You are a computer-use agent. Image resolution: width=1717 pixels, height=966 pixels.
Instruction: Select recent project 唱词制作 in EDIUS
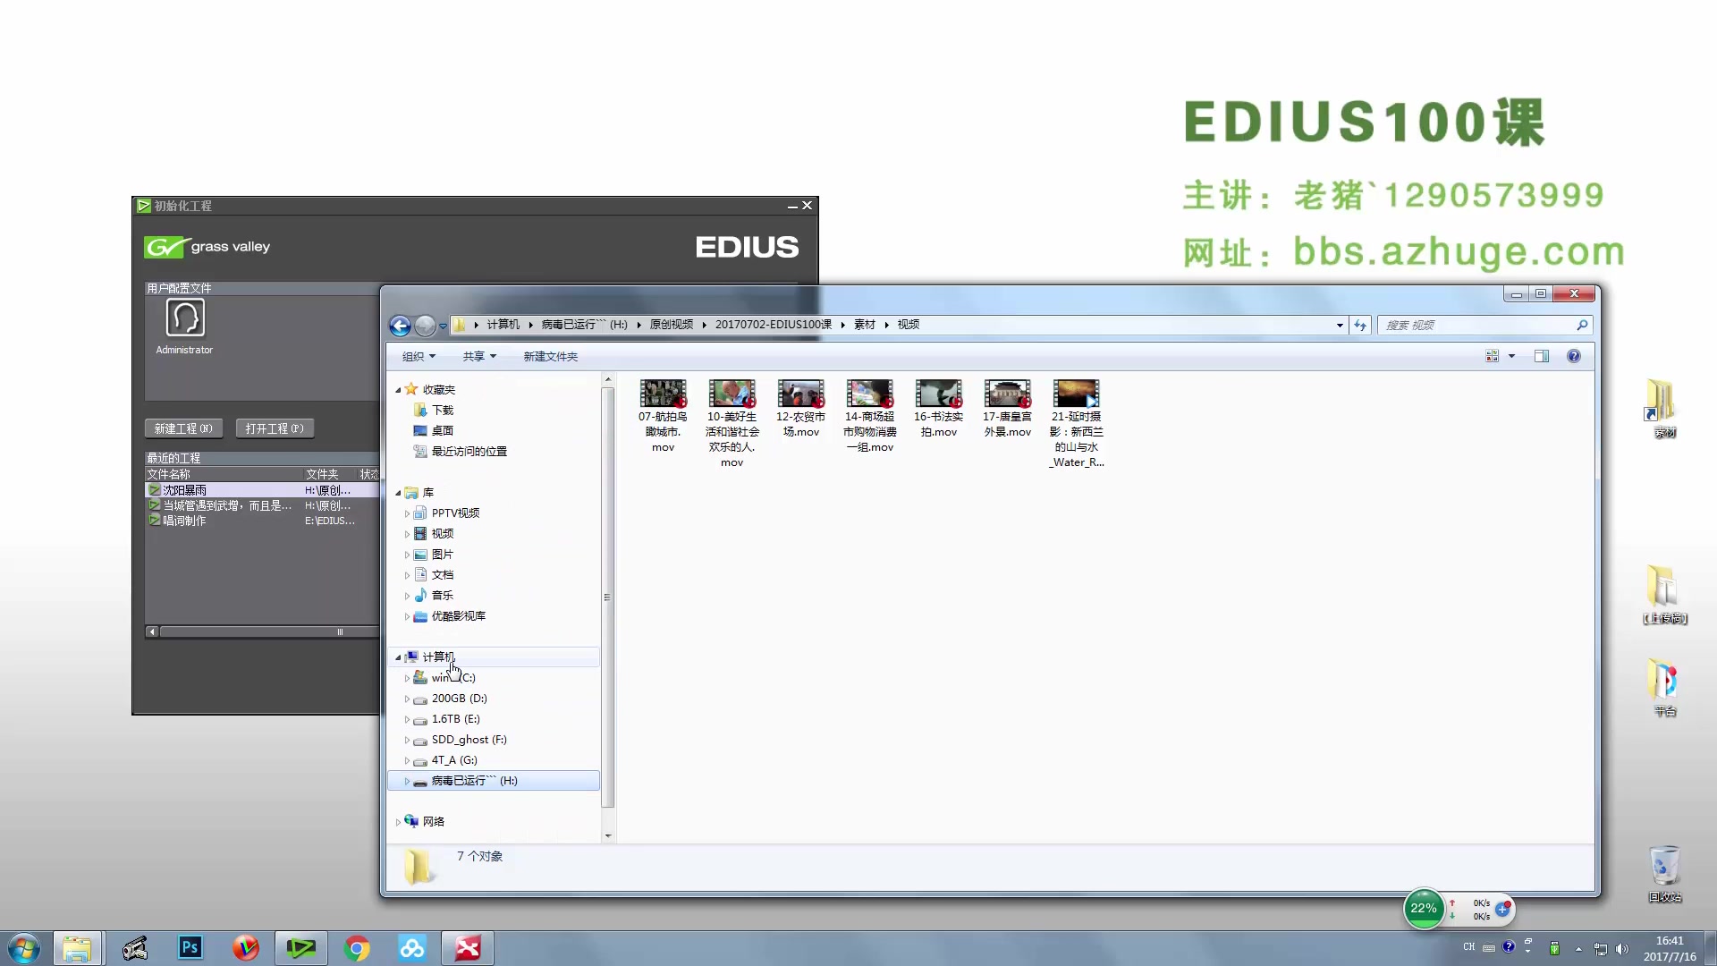[262, 521]
